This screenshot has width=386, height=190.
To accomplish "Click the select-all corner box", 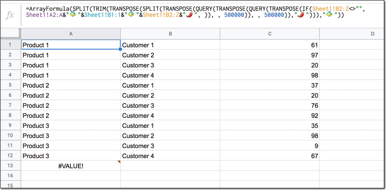I will coord(10,34).
